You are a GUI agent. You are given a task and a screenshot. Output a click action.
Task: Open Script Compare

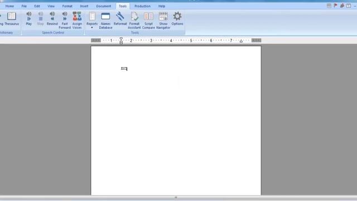tap(148, 21)
